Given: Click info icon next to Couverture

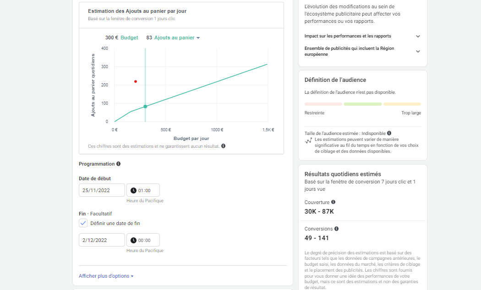Looking at the screenshot, I should [333, 202].
